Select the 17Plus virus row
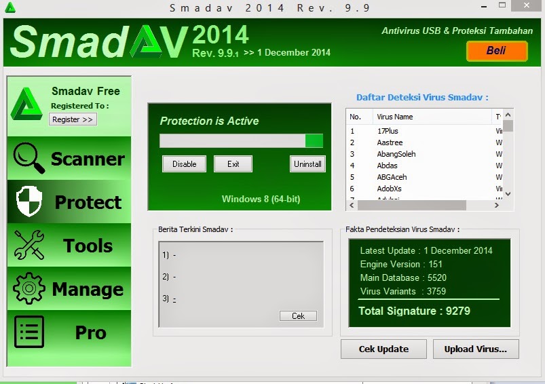The image size is (545, 384). [x=424, y=131]
